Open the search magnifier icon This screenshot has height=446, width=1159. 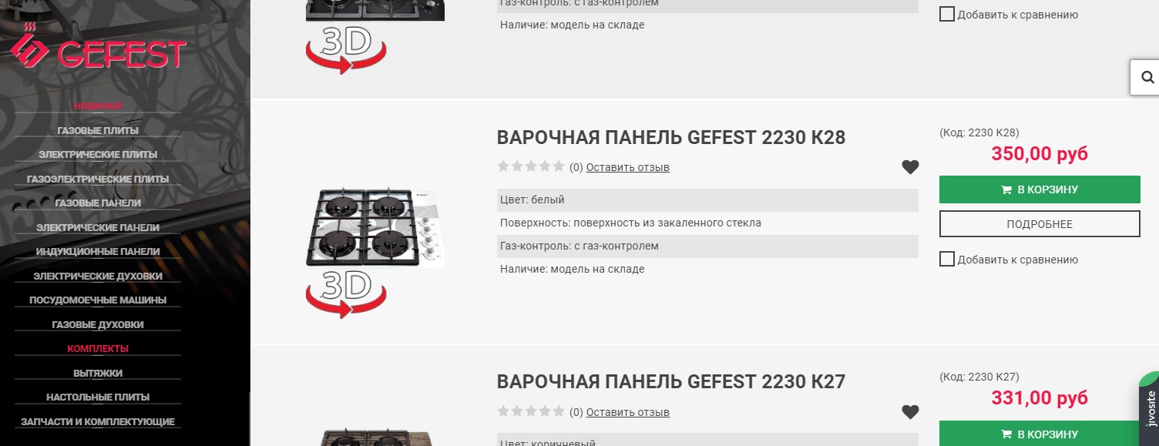pos(1147,77)
